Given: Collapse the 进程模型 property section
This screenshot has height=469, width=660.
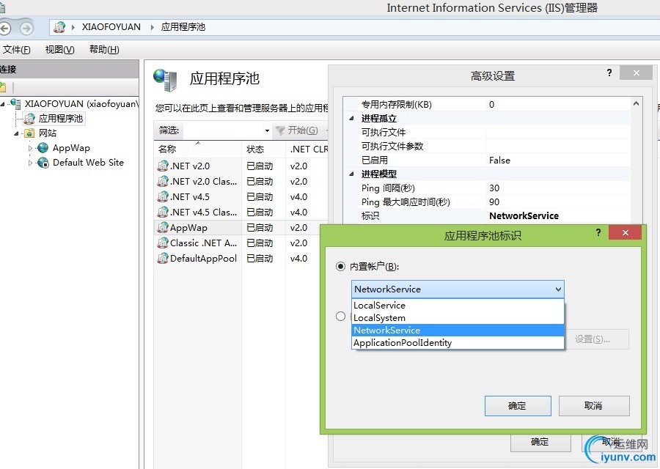Looking at the screenshot, I should pyautogui.click(x=351, y=174).
